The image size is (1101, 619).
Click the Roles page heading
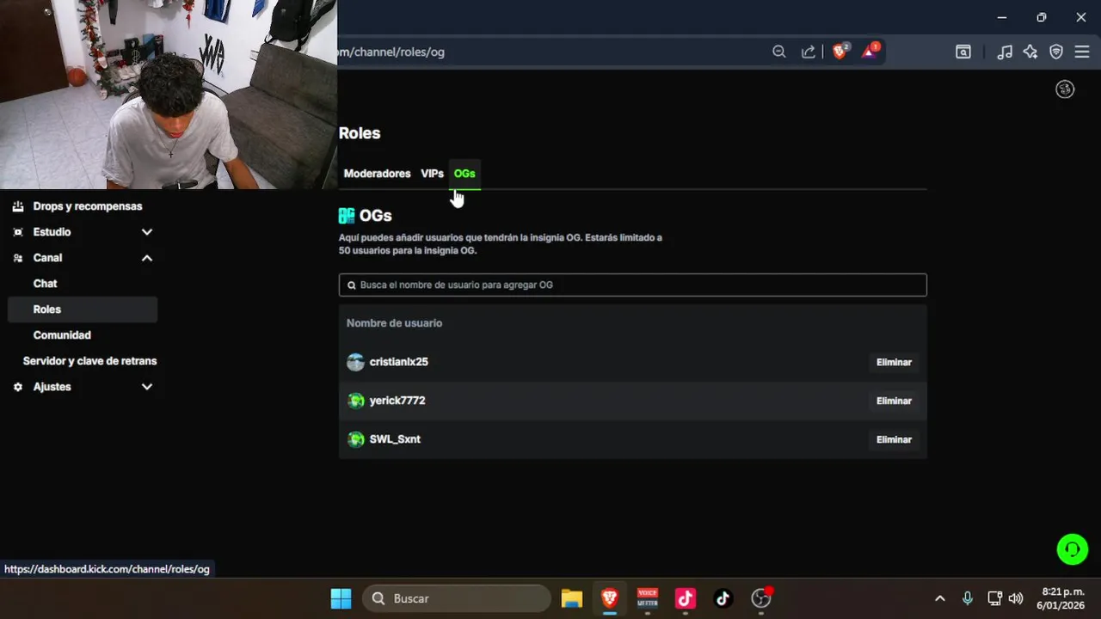pos(360,133)
